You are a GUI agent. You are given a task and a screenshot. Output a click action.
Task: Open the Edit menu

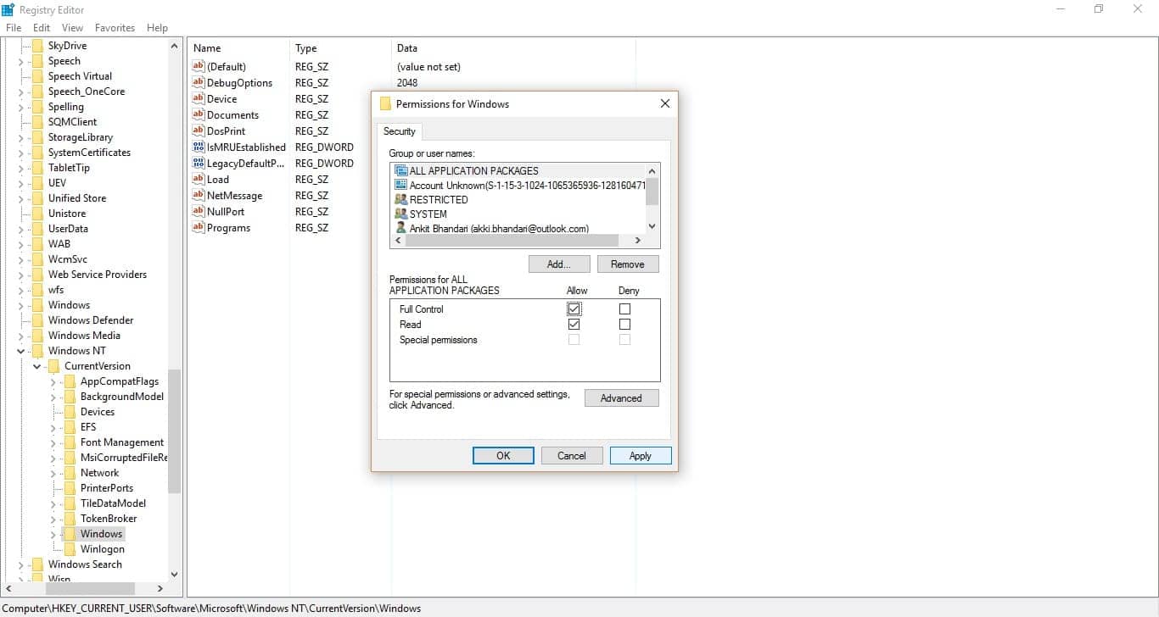pos(42,28)
